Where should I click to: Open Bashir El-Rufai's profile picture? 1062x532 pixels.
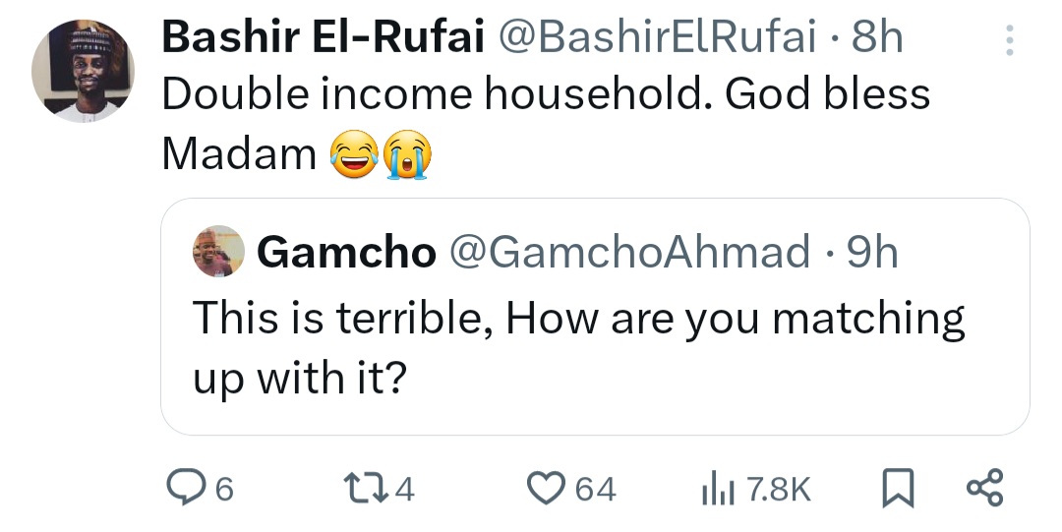tap(83, 72)
